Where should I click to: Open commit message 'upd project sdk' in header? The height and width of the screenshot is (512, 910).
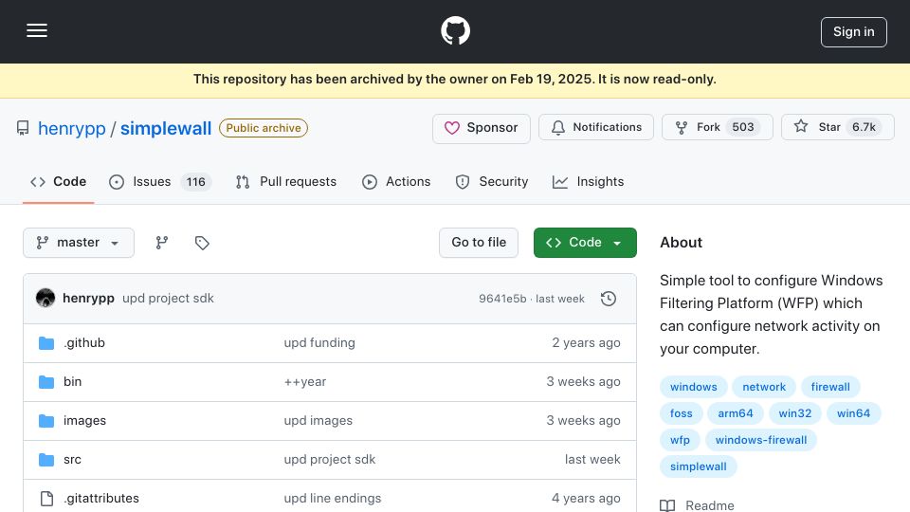pos(168,299)
